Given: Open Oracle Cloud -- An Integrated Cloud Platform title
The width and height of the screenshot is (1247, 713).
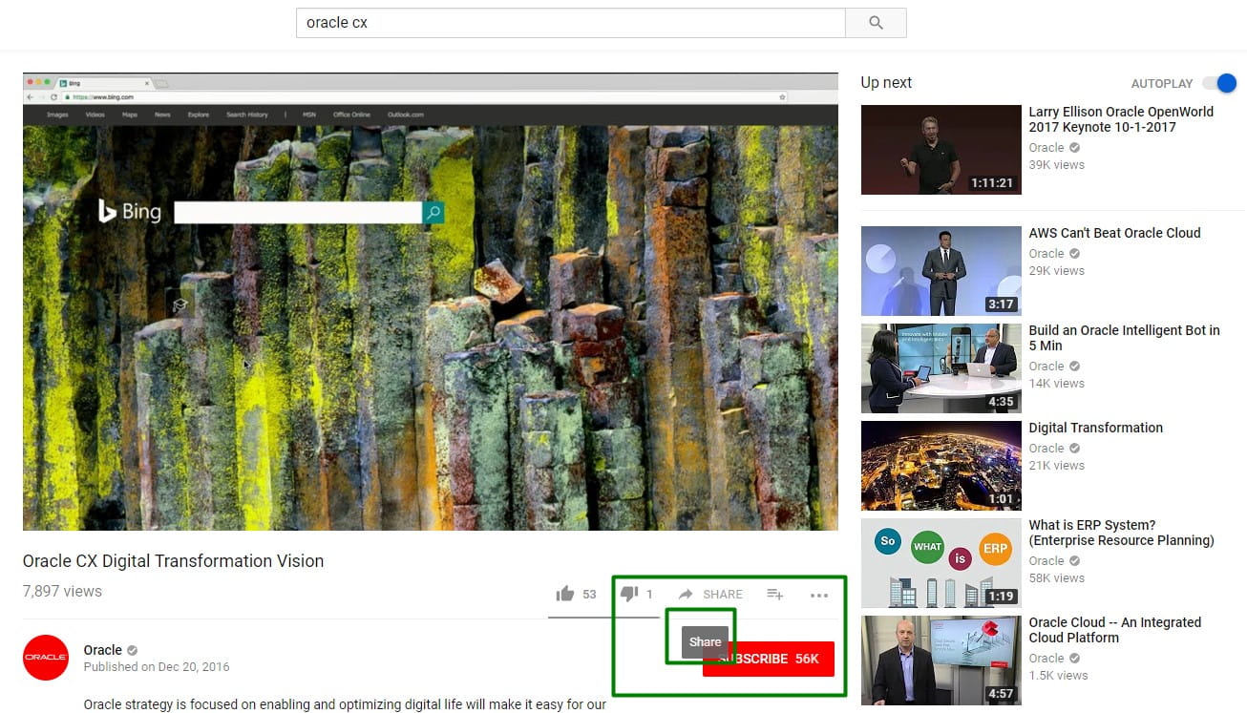Looking at the screenshot, I should point(1114,630).
